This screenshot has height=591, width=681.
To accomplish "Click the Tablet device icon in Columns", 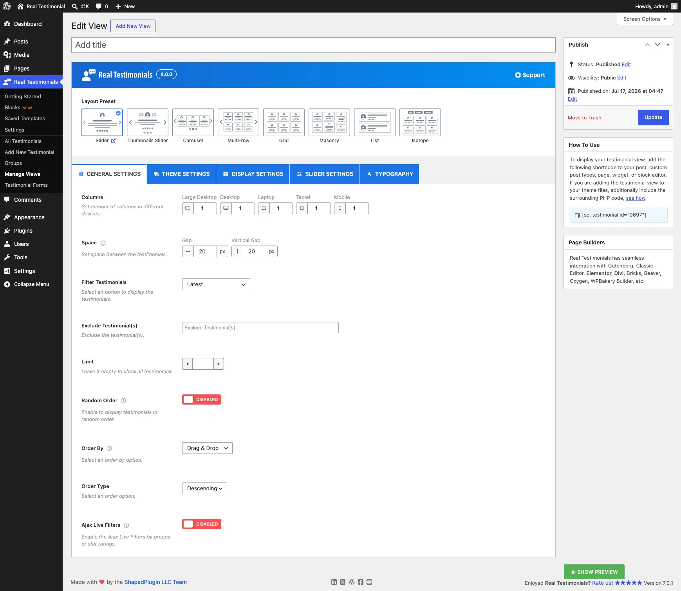I will point(302,208).
